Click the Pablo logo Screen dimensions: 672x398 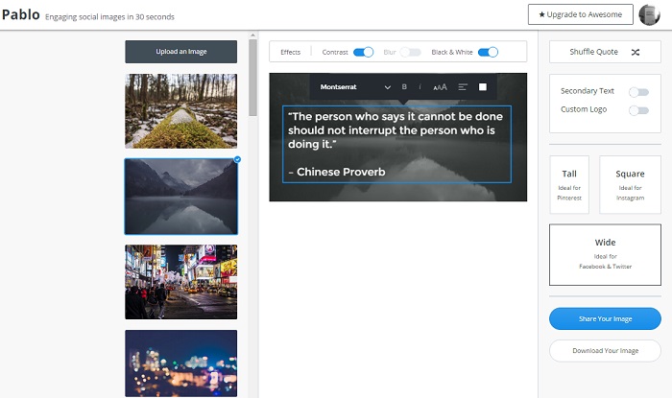(x=20, y=15)
